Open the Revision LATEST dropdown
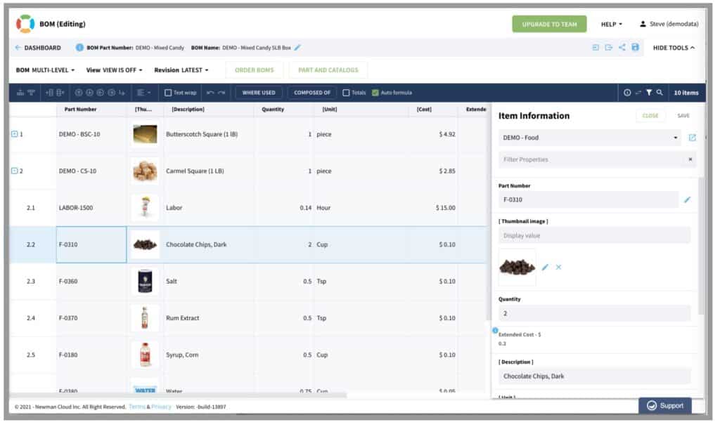 tap(181, 70)
